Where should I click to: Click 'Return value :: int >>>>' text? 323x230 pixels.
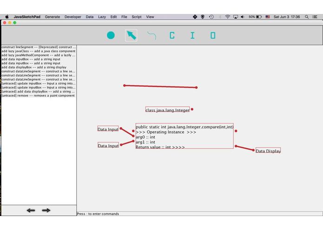click(x=160, y=147)
